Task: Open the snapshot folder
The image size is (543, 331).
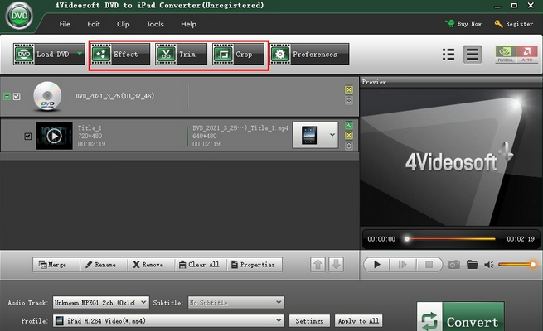Action: (x=472, y=265)
